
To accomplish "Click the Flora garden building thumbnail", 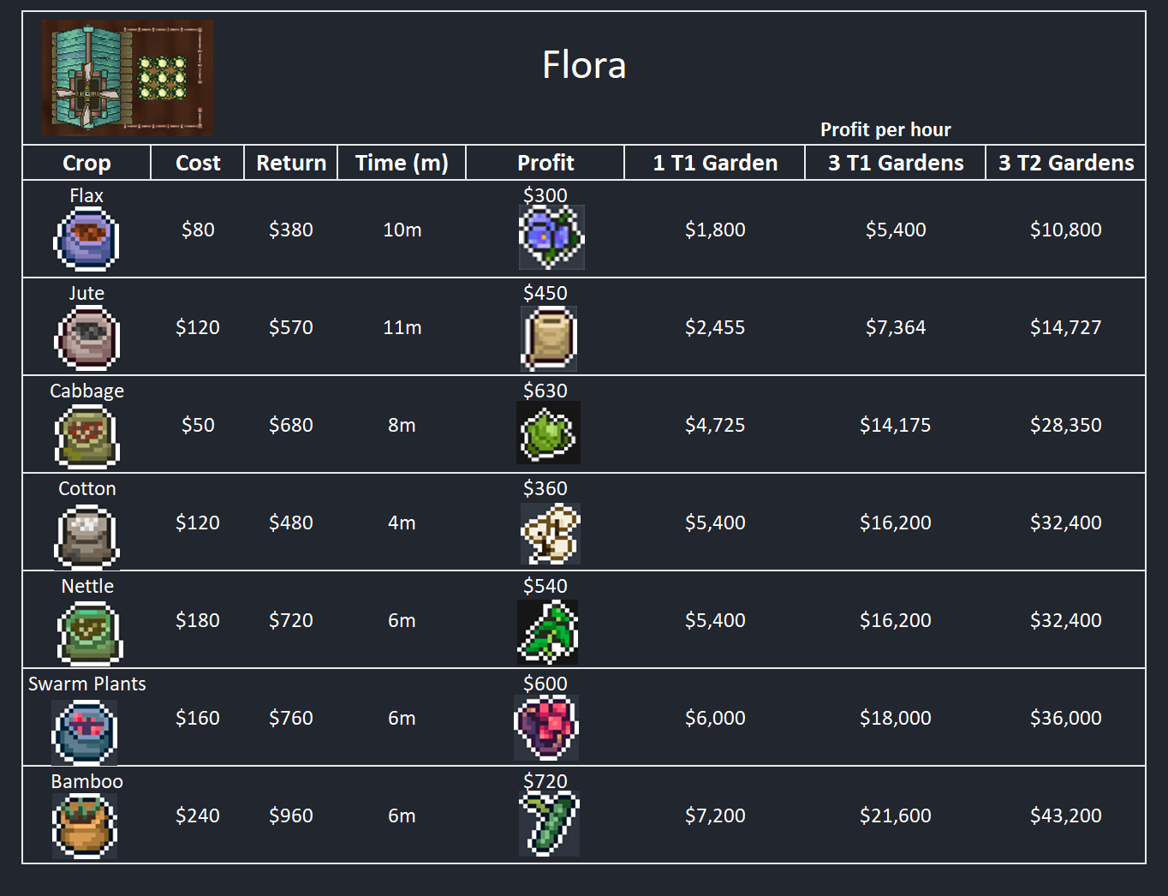I will click(128, 79).
